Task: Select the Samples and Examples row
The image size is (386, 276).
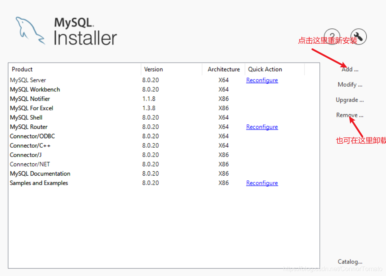Action: pos(164,183)
